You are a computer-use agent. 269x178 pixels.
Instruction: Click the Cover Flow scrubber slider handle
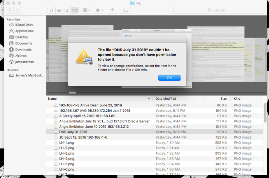click(x=72, y=92)
